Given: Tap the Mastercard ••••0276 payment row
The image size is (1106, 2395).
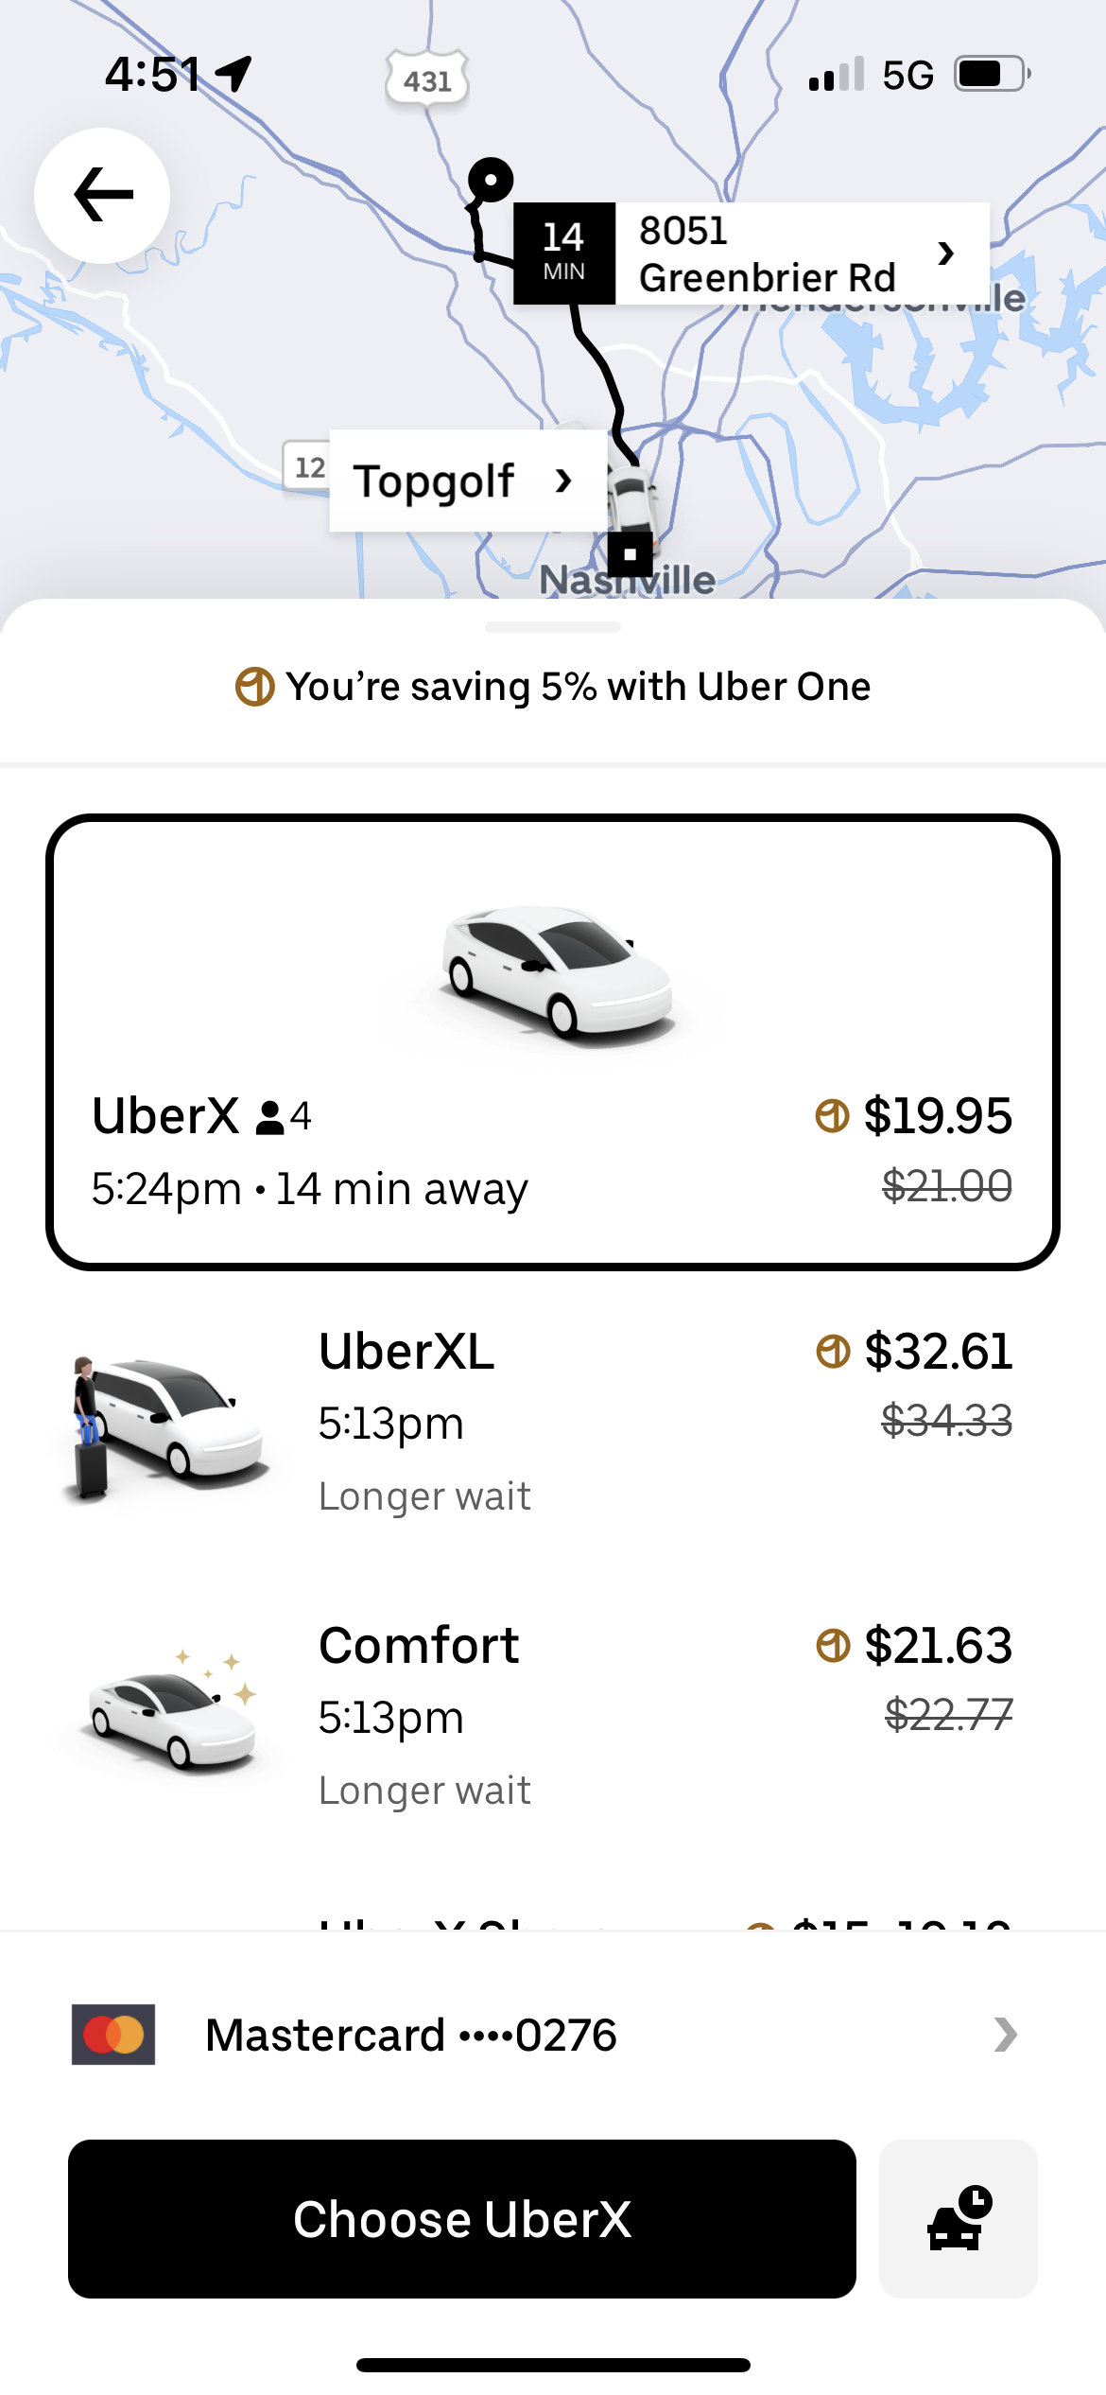Looking at the screenshot, I should point(552,2035).
